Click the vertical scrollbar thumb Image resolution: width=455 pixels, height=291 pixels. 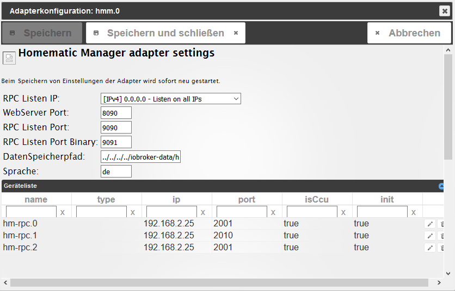(448, 107)
